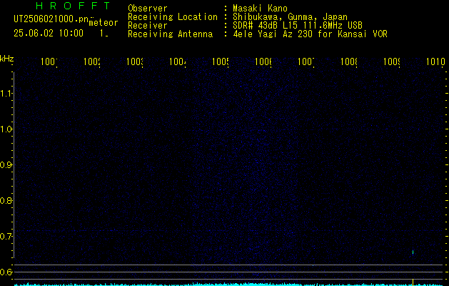This screenshot has width=449, height=286.
Task: Click the 1002 time axis label
Action: [x=91, y=61]
